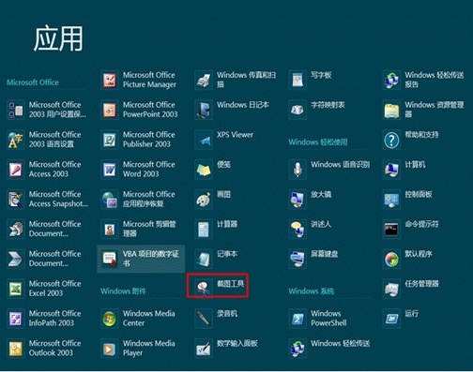Screen dimensions: 473x372
Task: Launch the 讲述人 narrator icon
Action: [298, 230]
